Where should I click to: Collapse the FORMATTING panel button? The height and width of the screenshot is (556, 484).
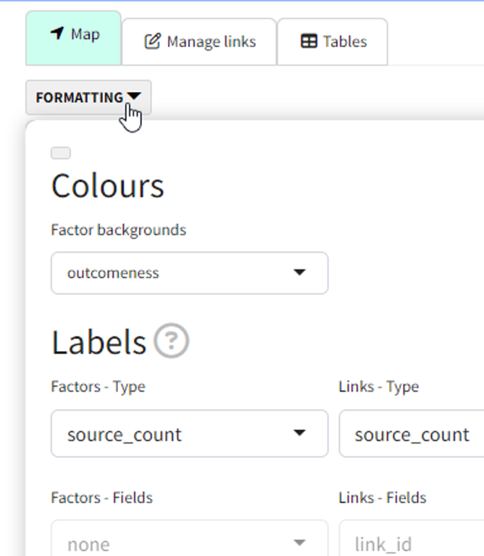[88, 97]
